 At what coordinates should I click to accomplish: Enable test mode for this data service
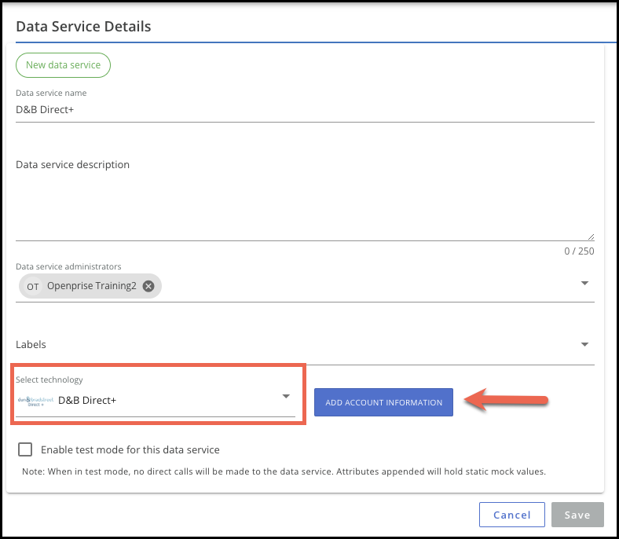click(x=25, y=449)
